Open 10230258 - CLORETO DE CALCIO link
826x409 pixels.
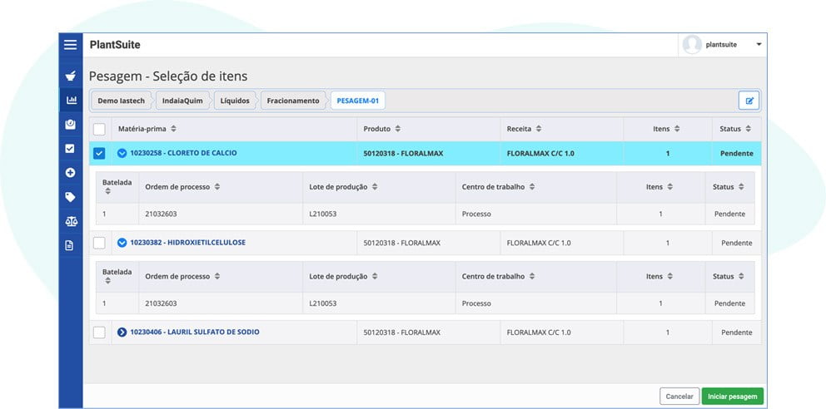click(x=183, y=153)
